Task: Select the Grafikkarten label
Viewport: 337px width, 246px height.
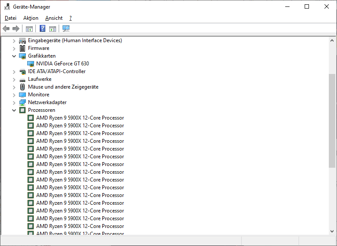Action: pos(42,56)
